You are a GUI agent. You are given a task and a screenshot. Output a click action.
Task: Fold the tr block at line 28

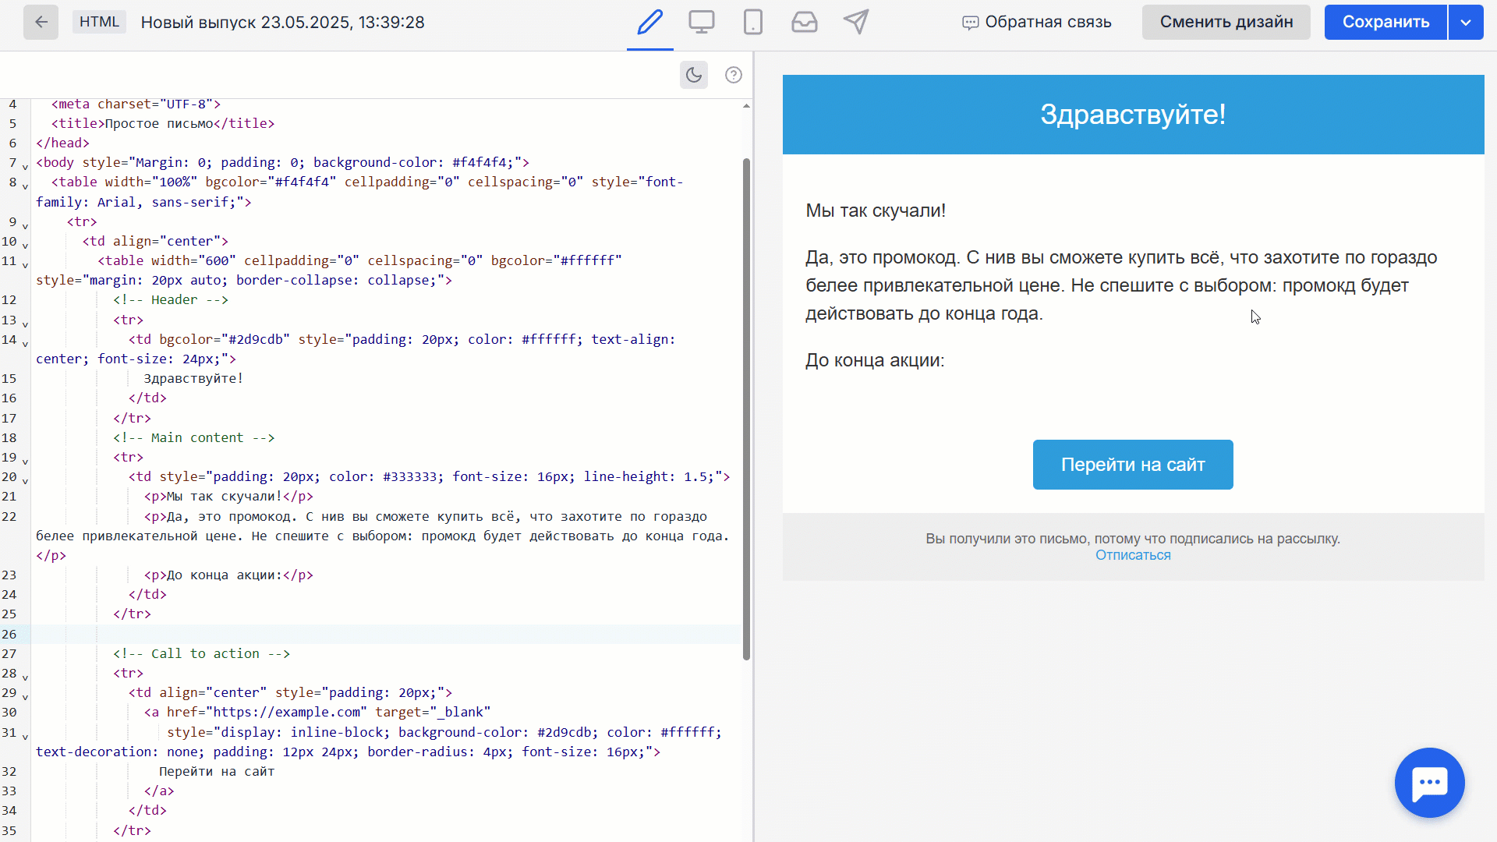(25, 677)
